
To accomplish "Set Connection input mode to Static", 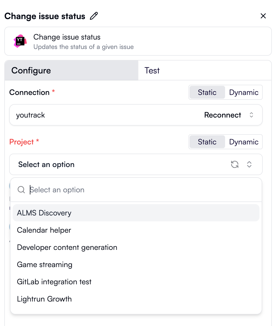I will click(207, 92).
